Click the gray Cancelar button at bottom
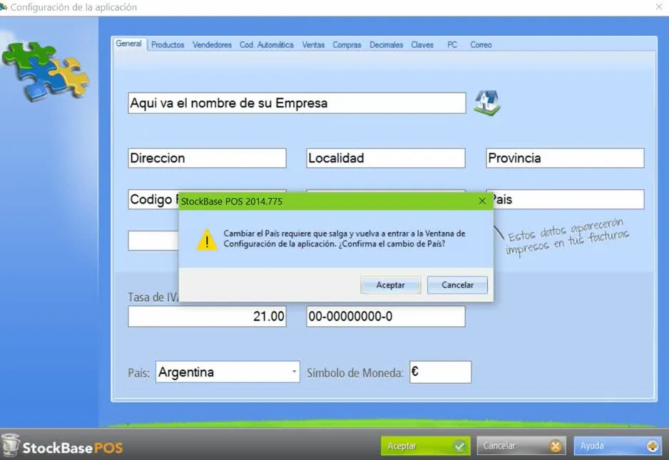 click(x=521, y=446)
